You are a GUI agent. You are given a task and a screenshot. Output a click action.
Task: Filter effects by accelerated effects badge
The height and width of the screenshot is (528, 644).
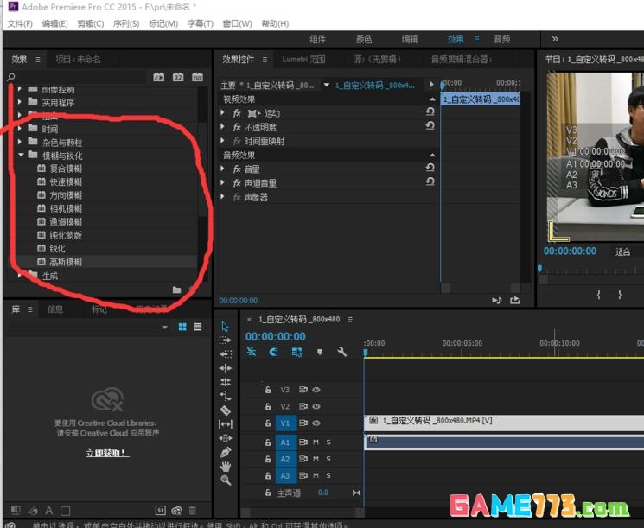pos(159,77)
